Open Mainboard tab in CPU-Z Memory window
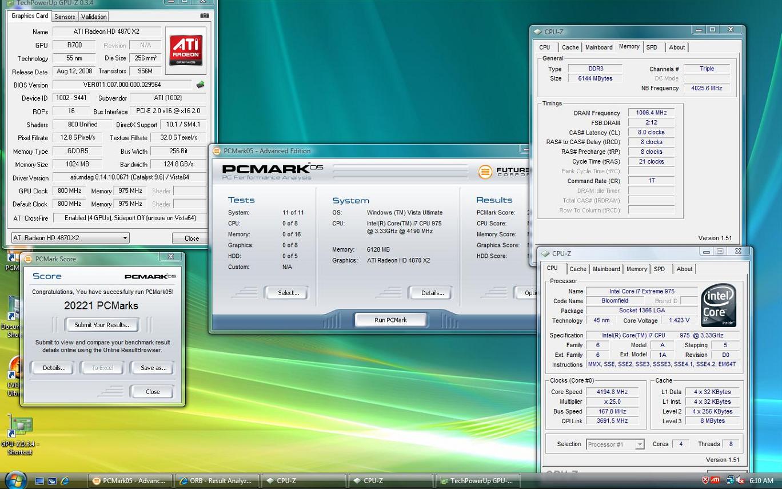 599,47
